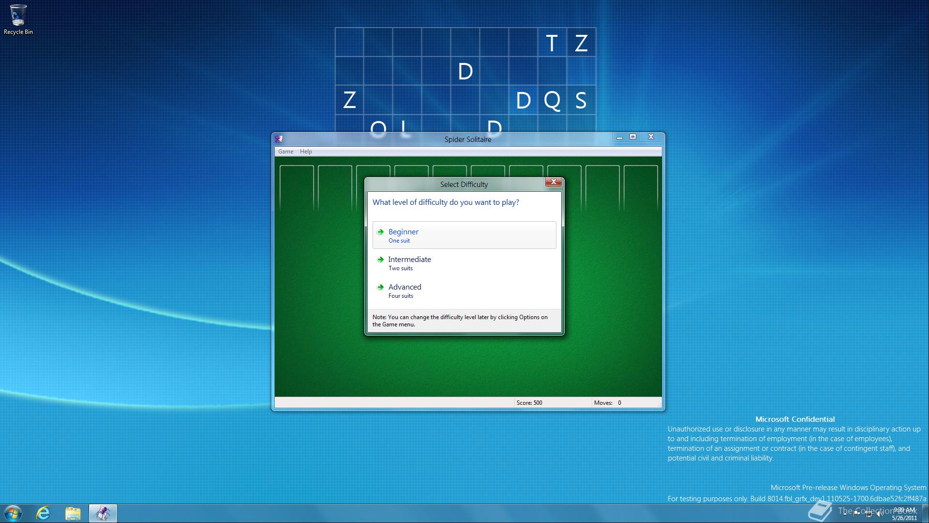Click the Spider Solitaire taskbar button
The width and height of the screenshot is (929, 523).
[103, 513]
